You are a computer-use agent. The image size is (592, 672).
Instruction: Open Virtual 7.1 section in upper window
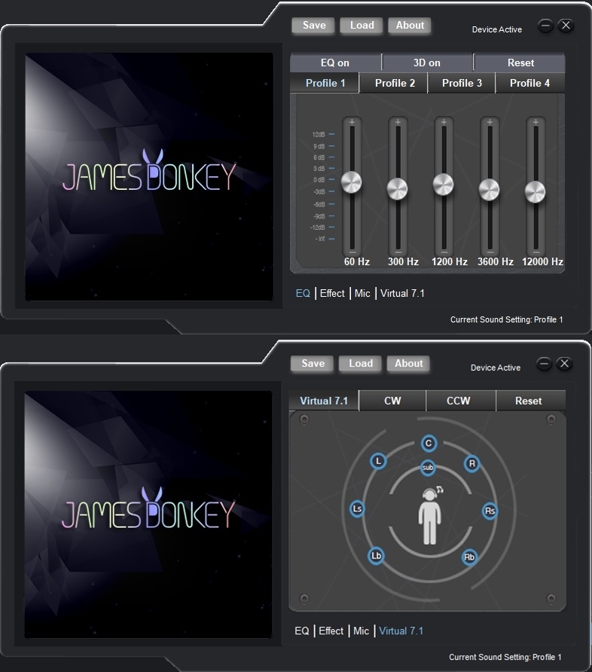pyautogui.click(x=403, y=294)
